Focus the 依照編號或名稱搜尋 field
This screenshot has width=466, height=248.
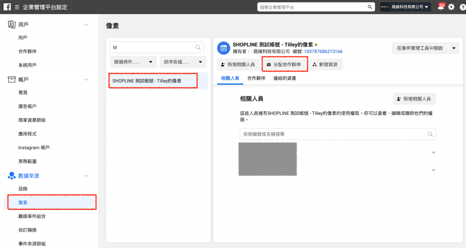(338, 134)
